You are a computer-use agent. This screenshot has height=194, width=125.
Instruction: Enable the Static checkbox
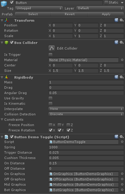(x=106, y=3)
